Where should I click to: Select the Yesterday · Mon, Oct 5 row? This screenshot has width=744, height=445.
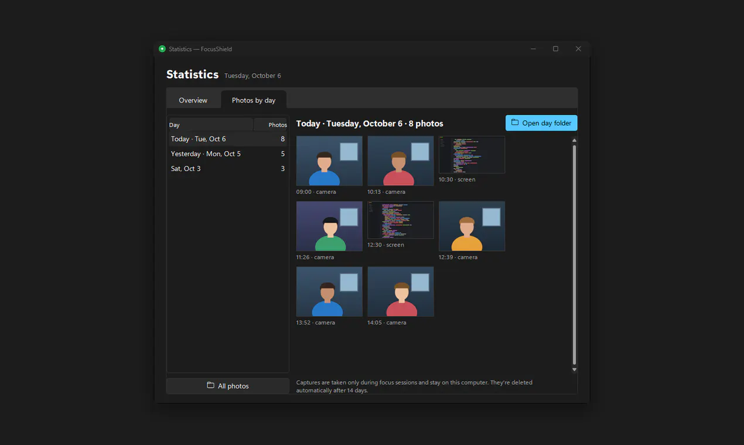[228, 154]
